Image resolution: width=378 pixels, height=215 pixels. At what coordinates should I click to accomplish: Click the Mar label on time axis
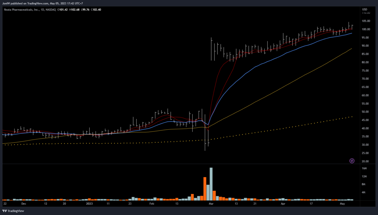tap(211, 203)
